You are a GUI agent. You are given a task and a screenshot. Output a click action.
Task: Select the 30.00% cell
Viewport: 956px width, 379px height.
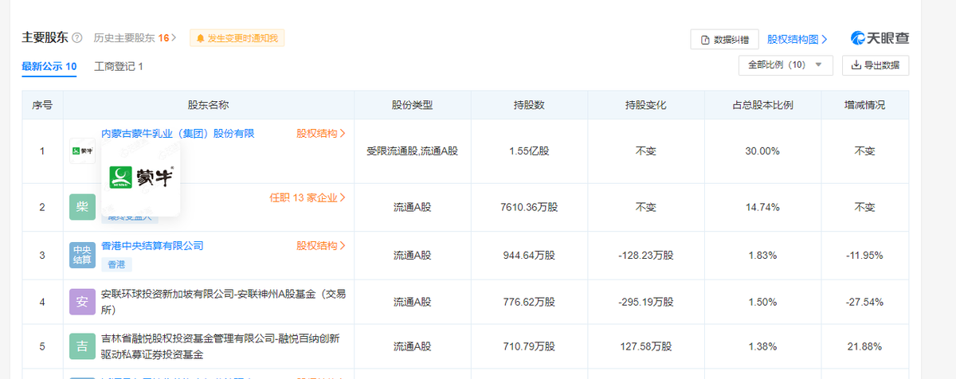coord(763,150)
